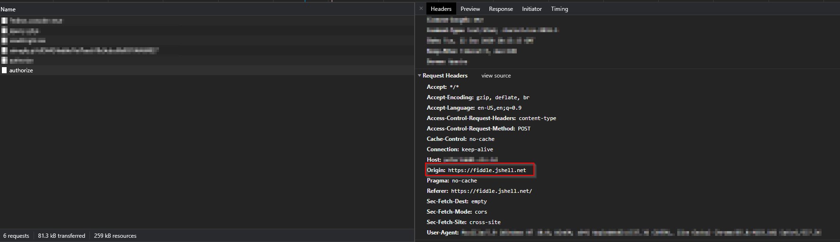Click the Sec-Fetch-Mode cors value
The image size is (840, 242).
[x=480, y=212]
